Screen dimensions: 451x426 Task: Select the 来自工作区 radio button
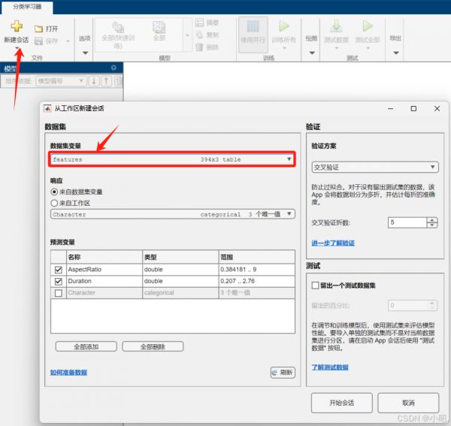coord(54,203)
